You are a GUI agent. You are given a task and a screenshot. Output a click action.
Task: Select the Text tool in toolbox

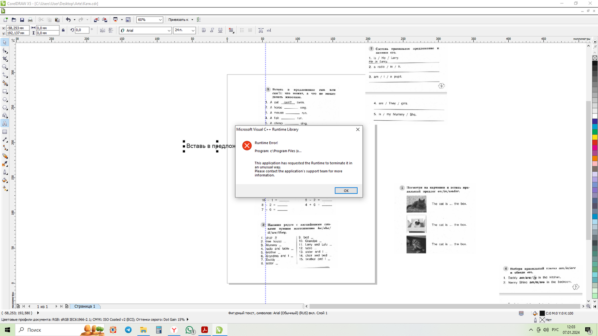click(5, 123)
